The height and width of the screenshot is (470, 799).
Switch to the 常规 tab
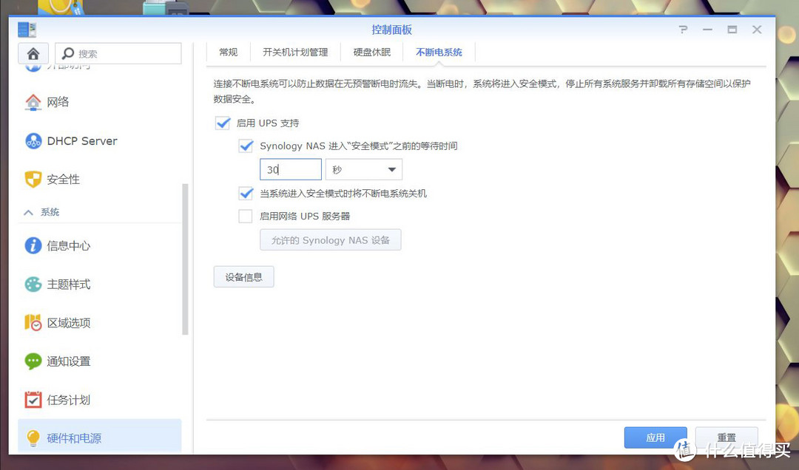229,52
